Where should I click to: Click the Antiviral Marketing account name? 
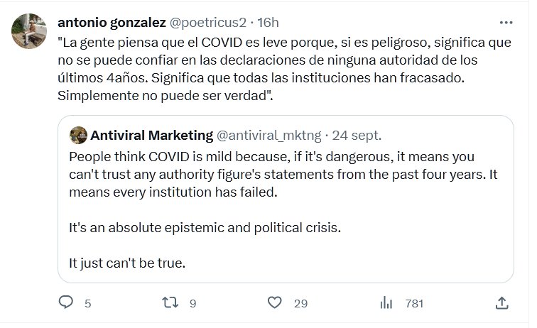[x=151, y=135]
